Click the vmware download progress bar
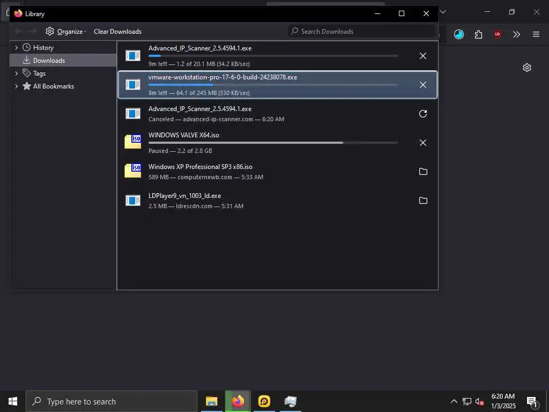 pyautogui.click(x=273, y=85)
